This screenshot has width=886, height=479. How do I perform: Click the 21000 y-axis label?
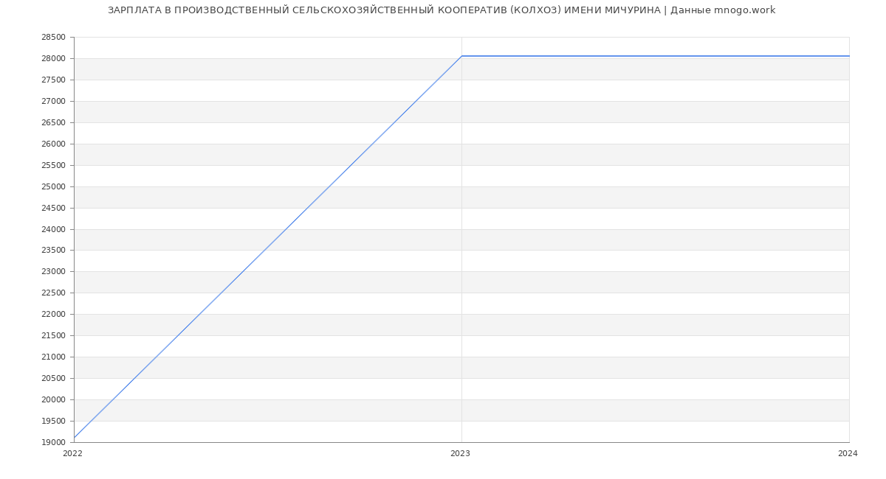tap(53, 357)
